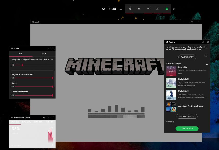219x150 pixels.
Task: Open Game Bar settings gear
Action: click(174, 9)
